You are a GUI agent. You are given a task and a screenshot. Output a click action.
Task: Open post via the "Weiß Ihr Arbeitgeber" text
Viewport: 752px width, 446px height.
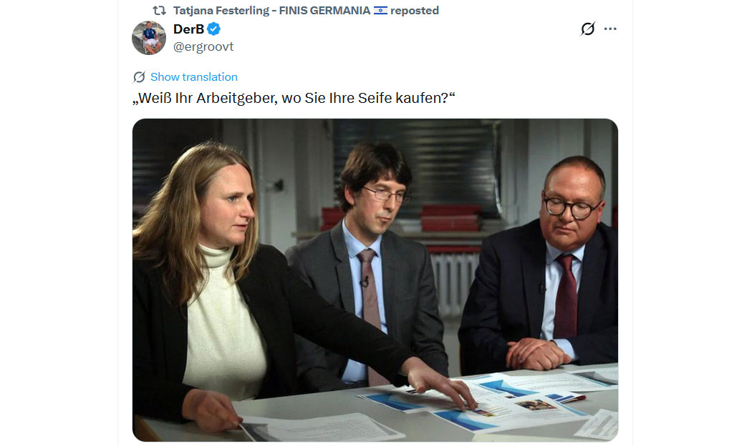point(294,98)
